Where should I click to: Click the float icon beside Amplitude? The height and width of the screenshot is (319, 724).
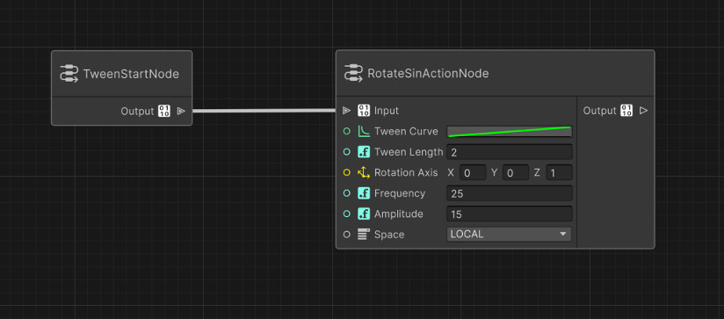pos(364,214)
